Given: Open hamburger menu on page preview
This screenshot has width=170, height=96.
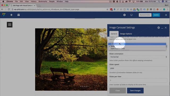Looking at the screenshot, I should [10, 25].
